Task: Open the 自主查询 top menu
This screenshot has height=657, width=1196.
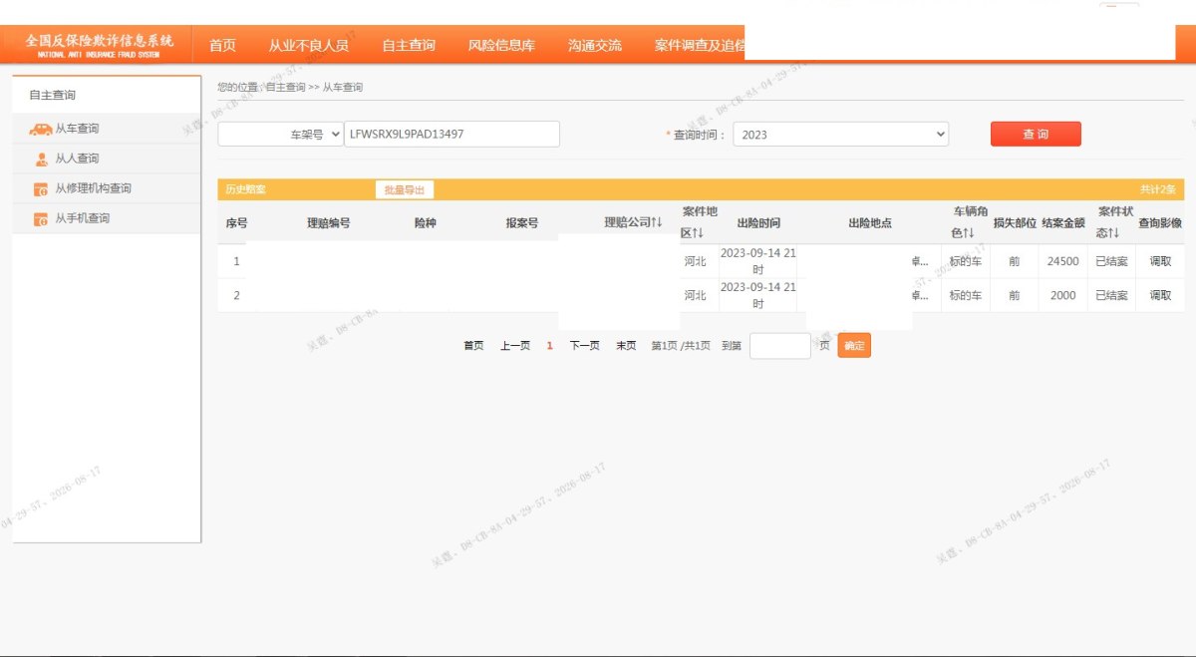Action: coord(409,45)
